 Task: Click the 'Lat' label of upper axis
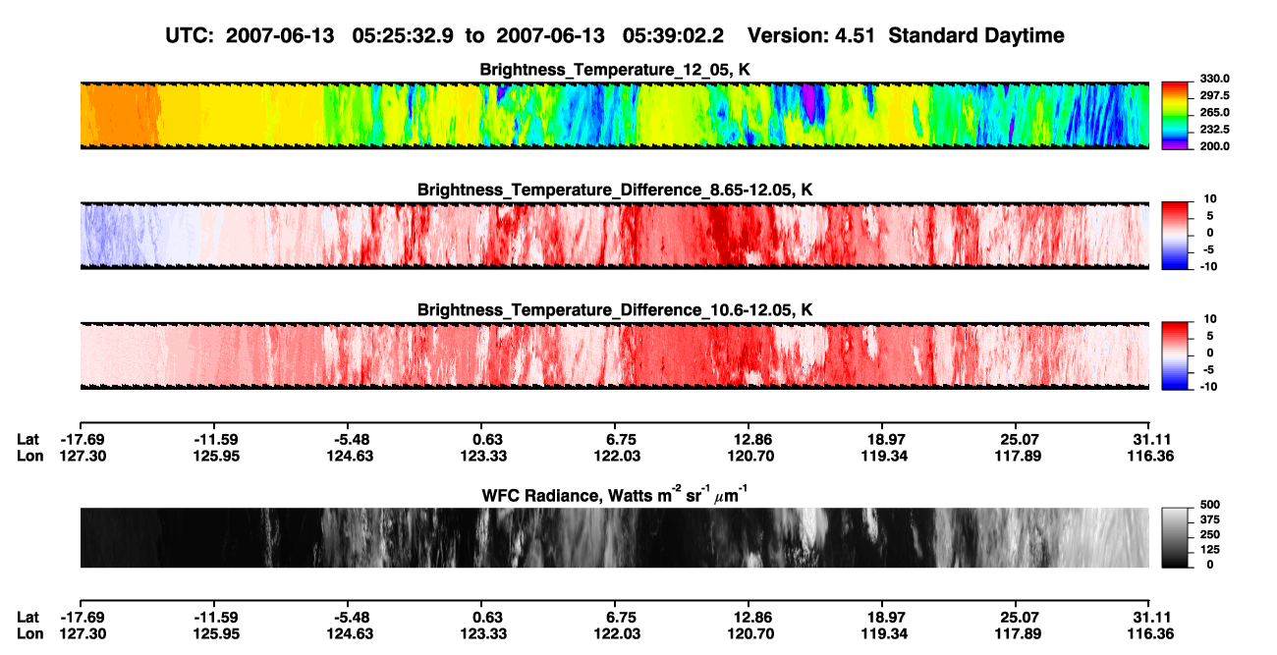[28, 439]
